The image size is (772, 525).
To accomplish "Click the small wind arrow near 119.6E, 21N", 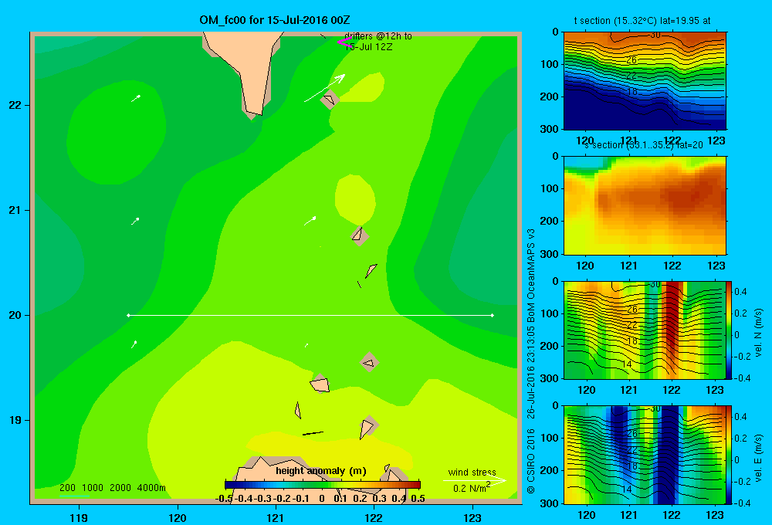I will [x=135, y=221].
